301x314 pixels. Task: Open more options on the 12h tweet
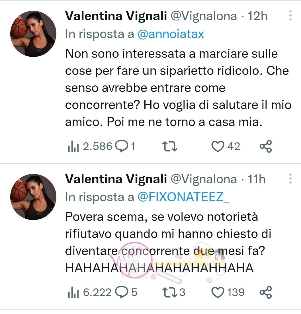290,15
